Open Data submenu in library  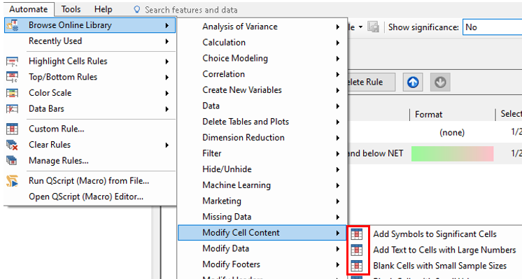(262, 106)
